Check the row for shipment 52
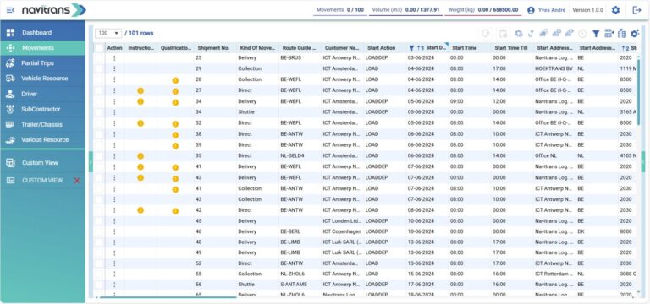Image resolution: width=650 pixels, height=304 pixels. tap(99, 263)
